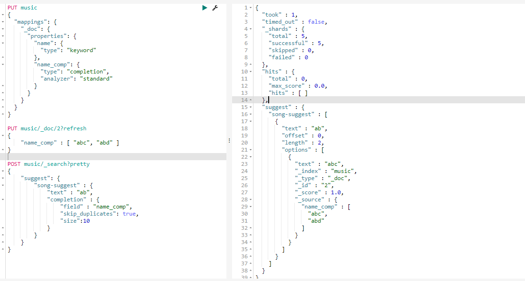Screen dimensions: 525x281
Task: Click the "_index" : "music" line
Action: pyautogui.click(x=326, y=171)
